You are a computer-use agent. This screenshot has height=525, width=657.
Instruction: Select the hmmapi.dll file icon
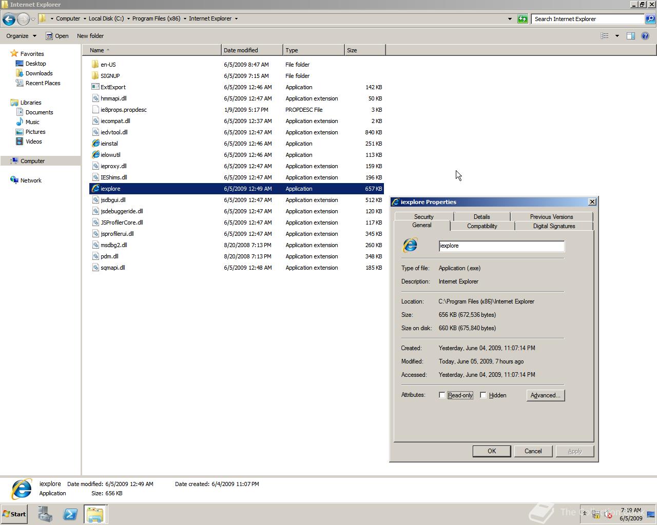click(x=95, y=98)
